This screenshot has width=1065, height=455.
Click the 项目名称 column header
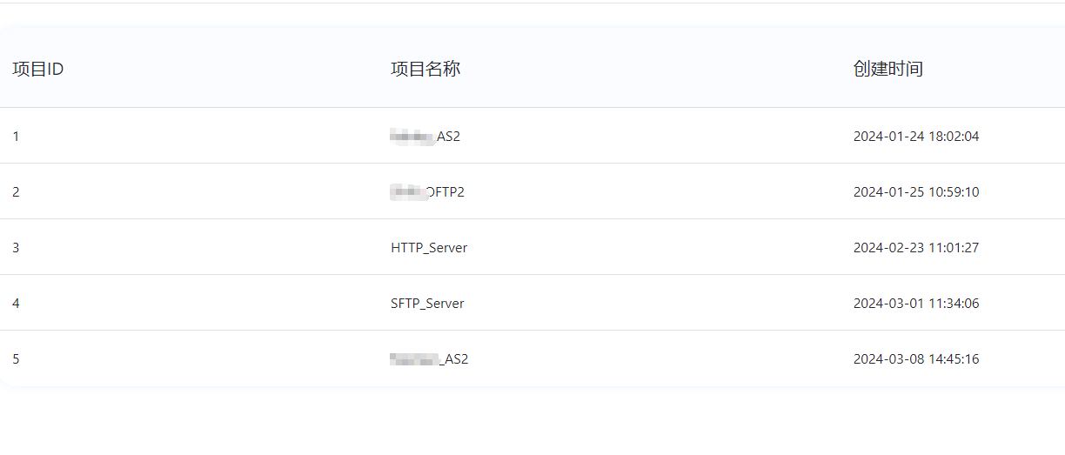[x=425, y=70]
